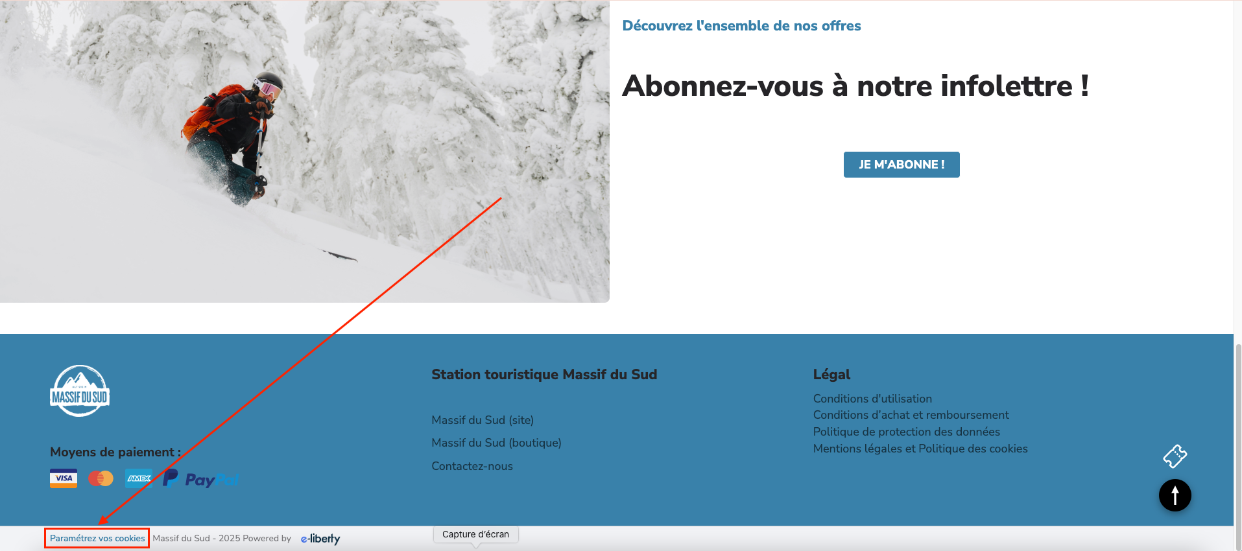Open Mentions légales et Politique des cookies

tap(920, 449)
